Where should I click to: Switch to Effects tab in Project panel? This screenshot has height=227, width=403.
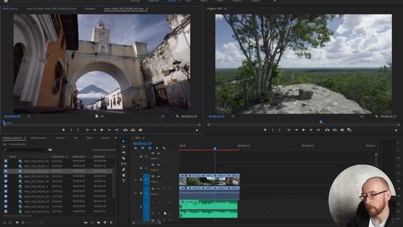coord(89,138)
